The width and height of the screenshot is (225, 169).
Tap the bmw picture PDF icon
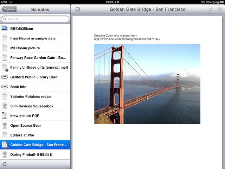pyautogui.click(x=5, y=115)
